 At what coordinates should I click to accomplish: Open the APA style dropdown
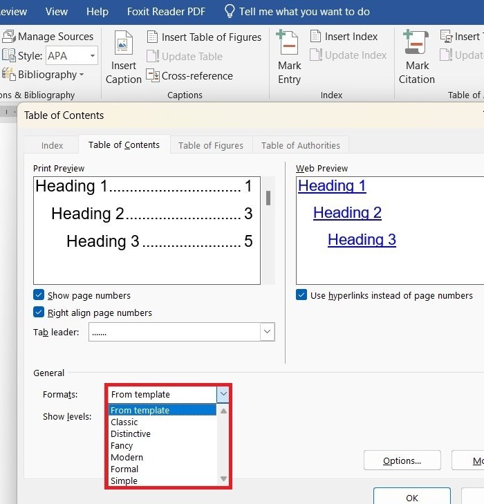93,55
